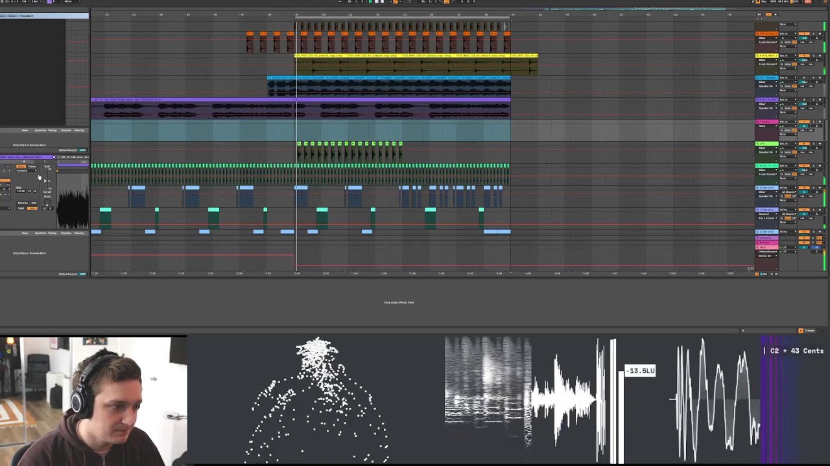Solo the blue Scope audio track
This screenshot has width=830, height=466.
coord(813,78)
